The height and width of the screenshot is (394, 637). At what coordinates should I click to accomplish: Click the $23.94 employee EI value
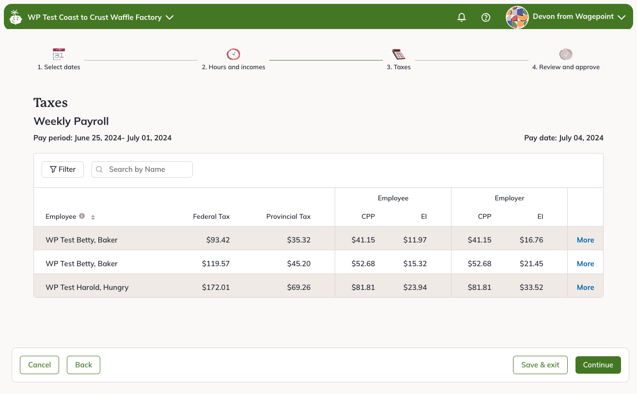pyautogui.click(x=415, y=288)
